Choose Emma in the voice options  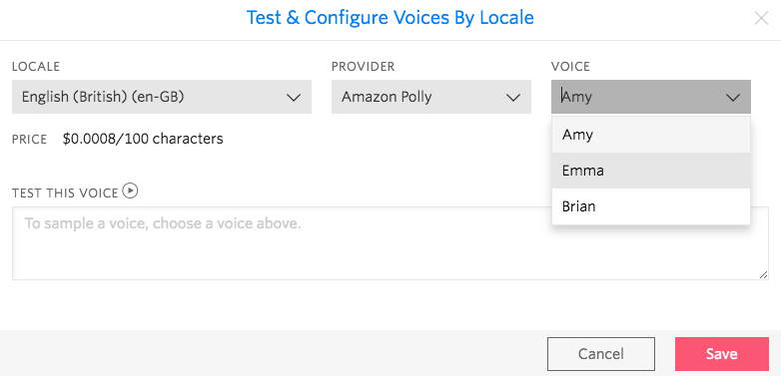(x=651, y=171)
